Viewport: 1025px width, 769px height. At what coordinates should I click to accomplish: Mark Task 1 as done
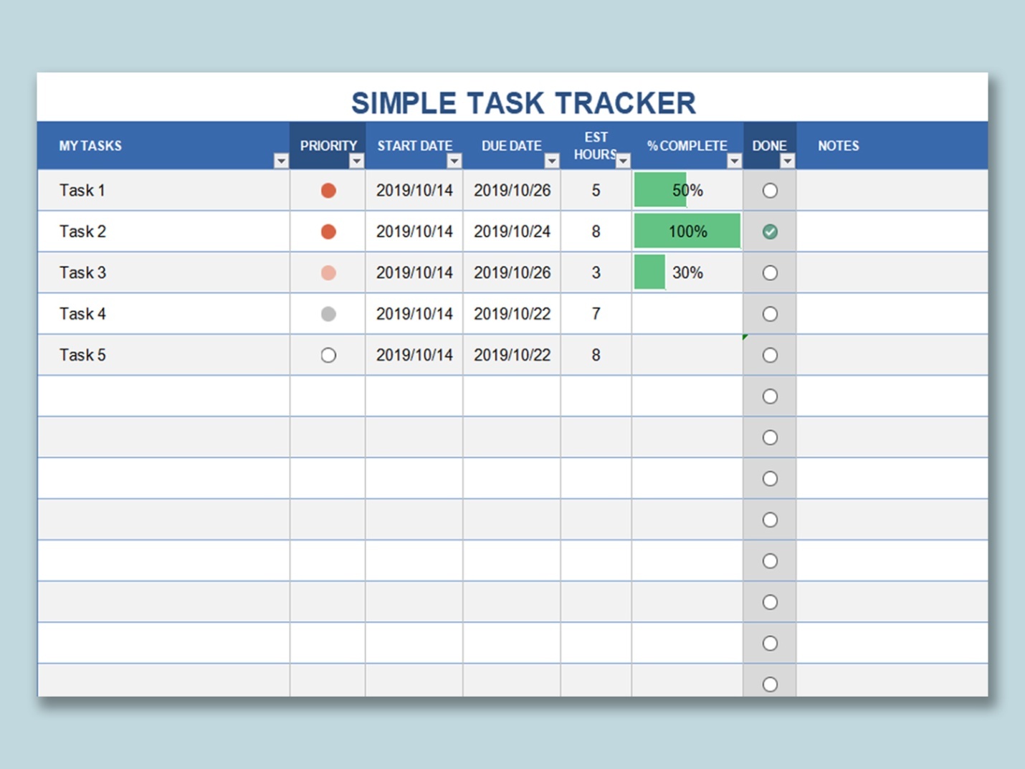(770, 190)
